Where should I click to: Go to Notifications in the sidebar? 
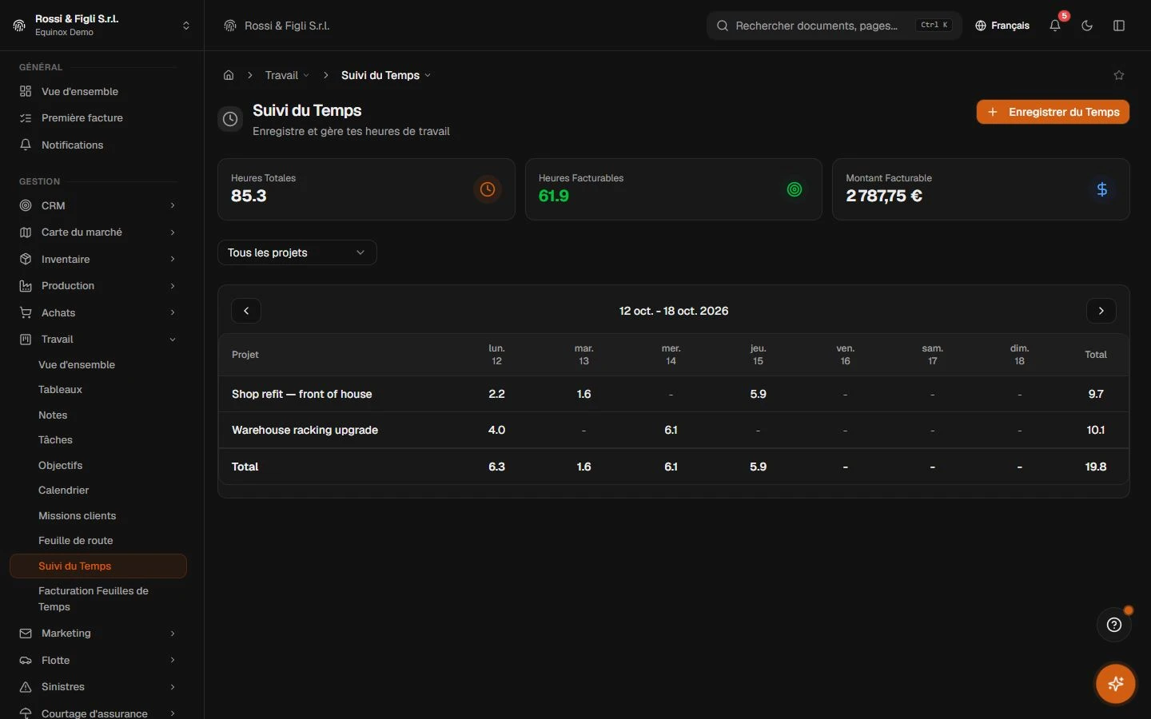pos(98,145)
